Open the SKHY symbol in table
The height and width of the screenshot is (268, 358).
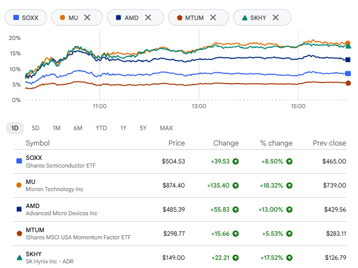[34, 254]
